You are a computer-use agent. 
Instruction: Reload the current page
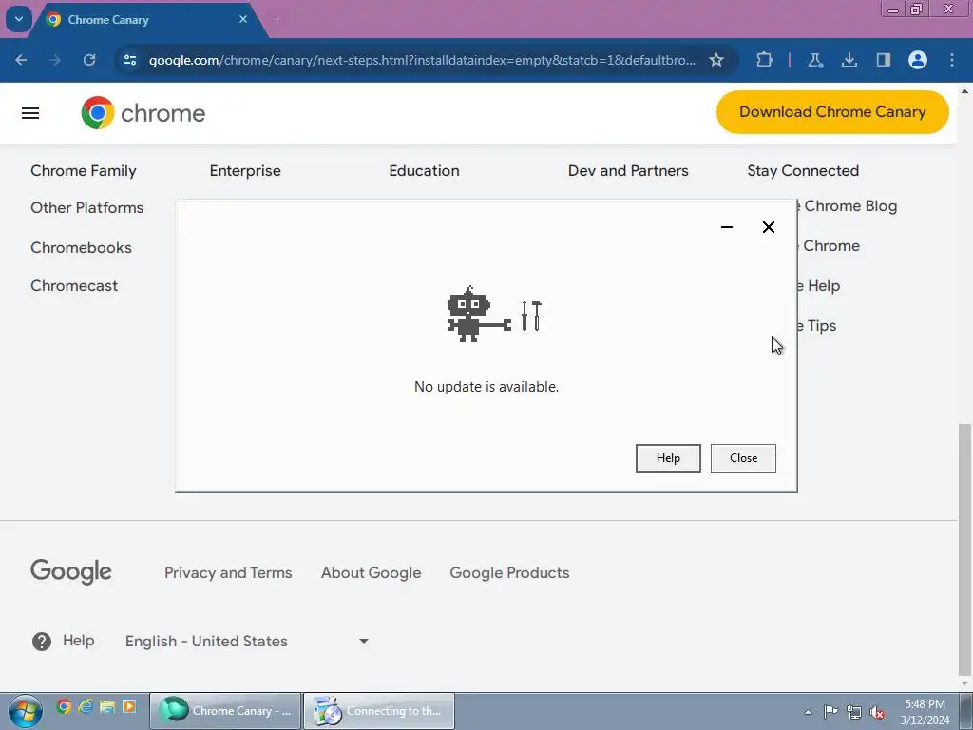pyautogui.click(x=89, y=60)
